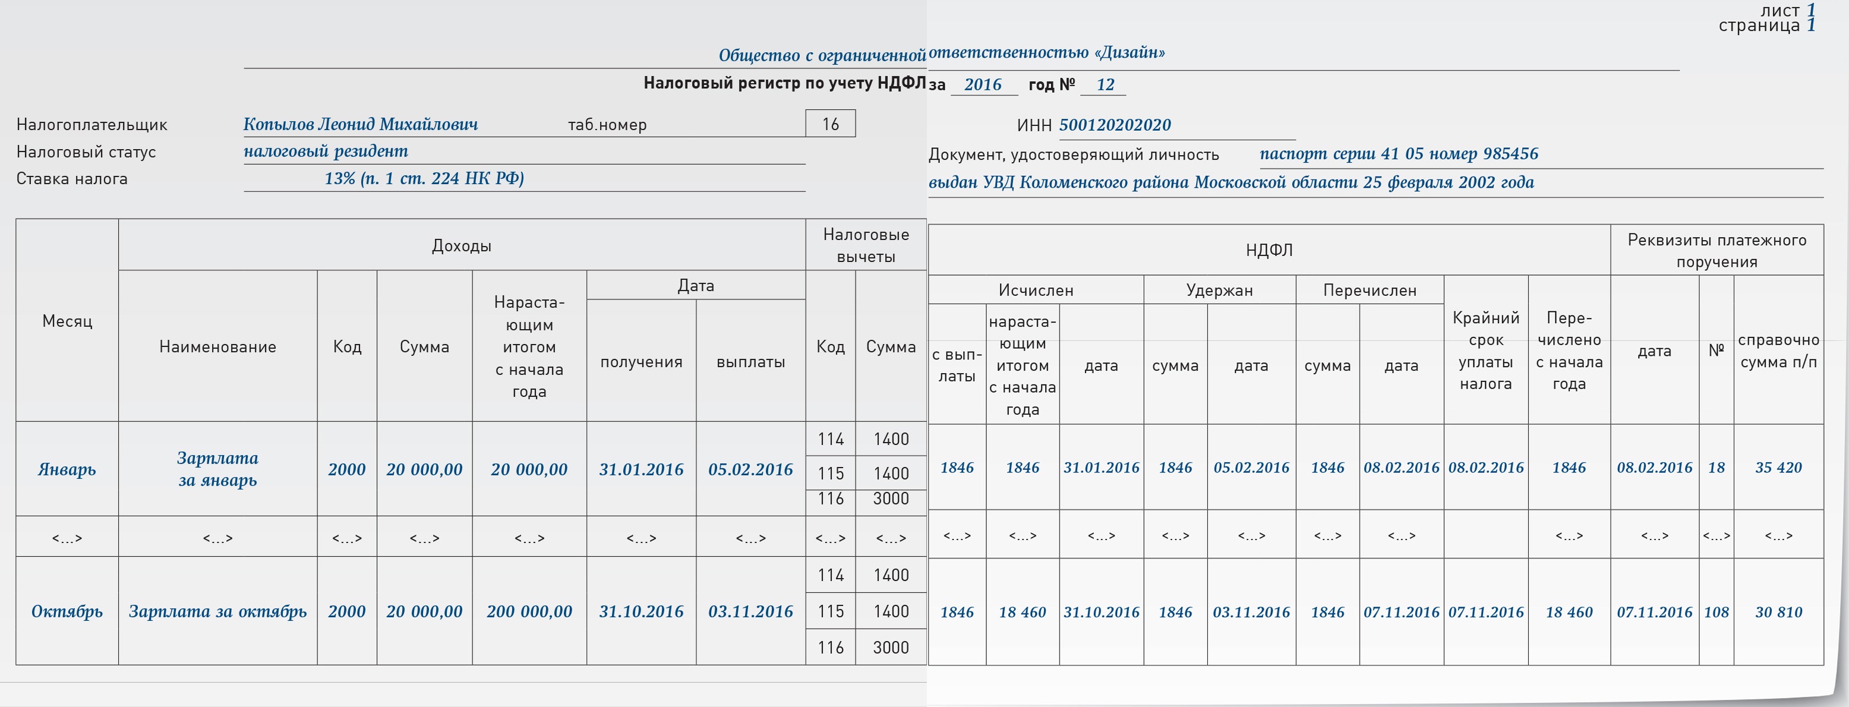Click the title 'Налоговый регистр по учету НДФЛ'

pos(784,83)
